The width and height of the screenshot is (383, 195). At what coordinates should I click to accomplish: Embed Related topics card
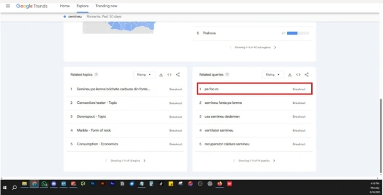tap(169, 75)
